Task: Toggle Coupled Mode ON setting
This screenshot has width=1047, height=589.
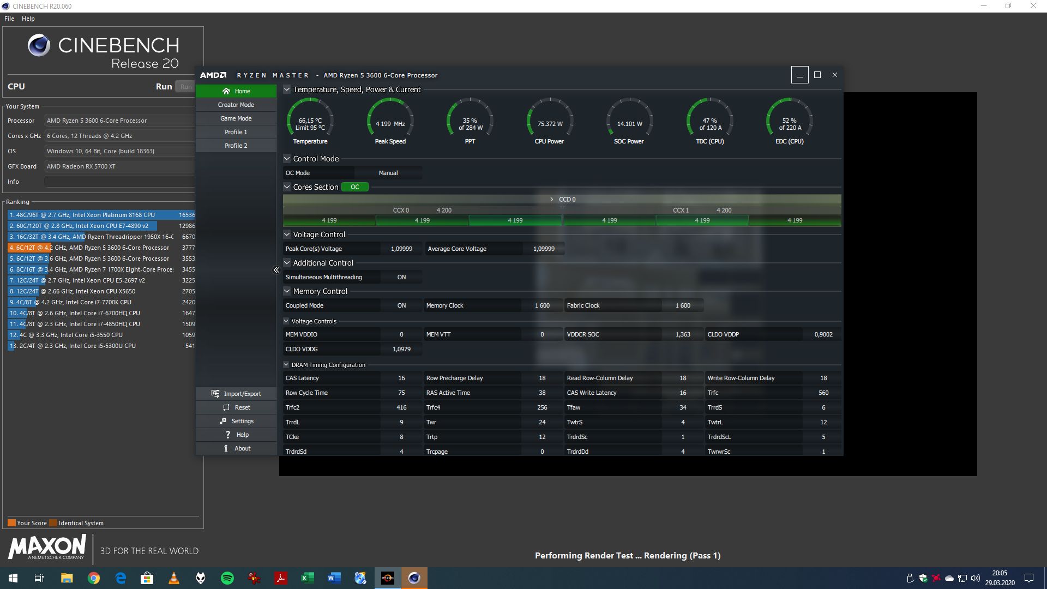Action: coord(401,305)
